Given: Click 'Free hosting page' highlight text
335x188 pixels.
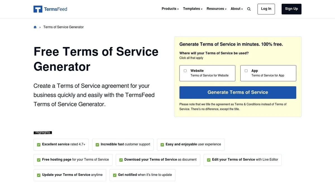Looking at the screenshot, I should [x=75, y=160].
